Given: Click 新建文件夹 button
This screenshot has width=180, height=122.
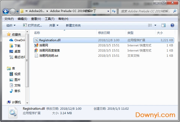Looking at the screenshot, I should (x=73, y=26).
